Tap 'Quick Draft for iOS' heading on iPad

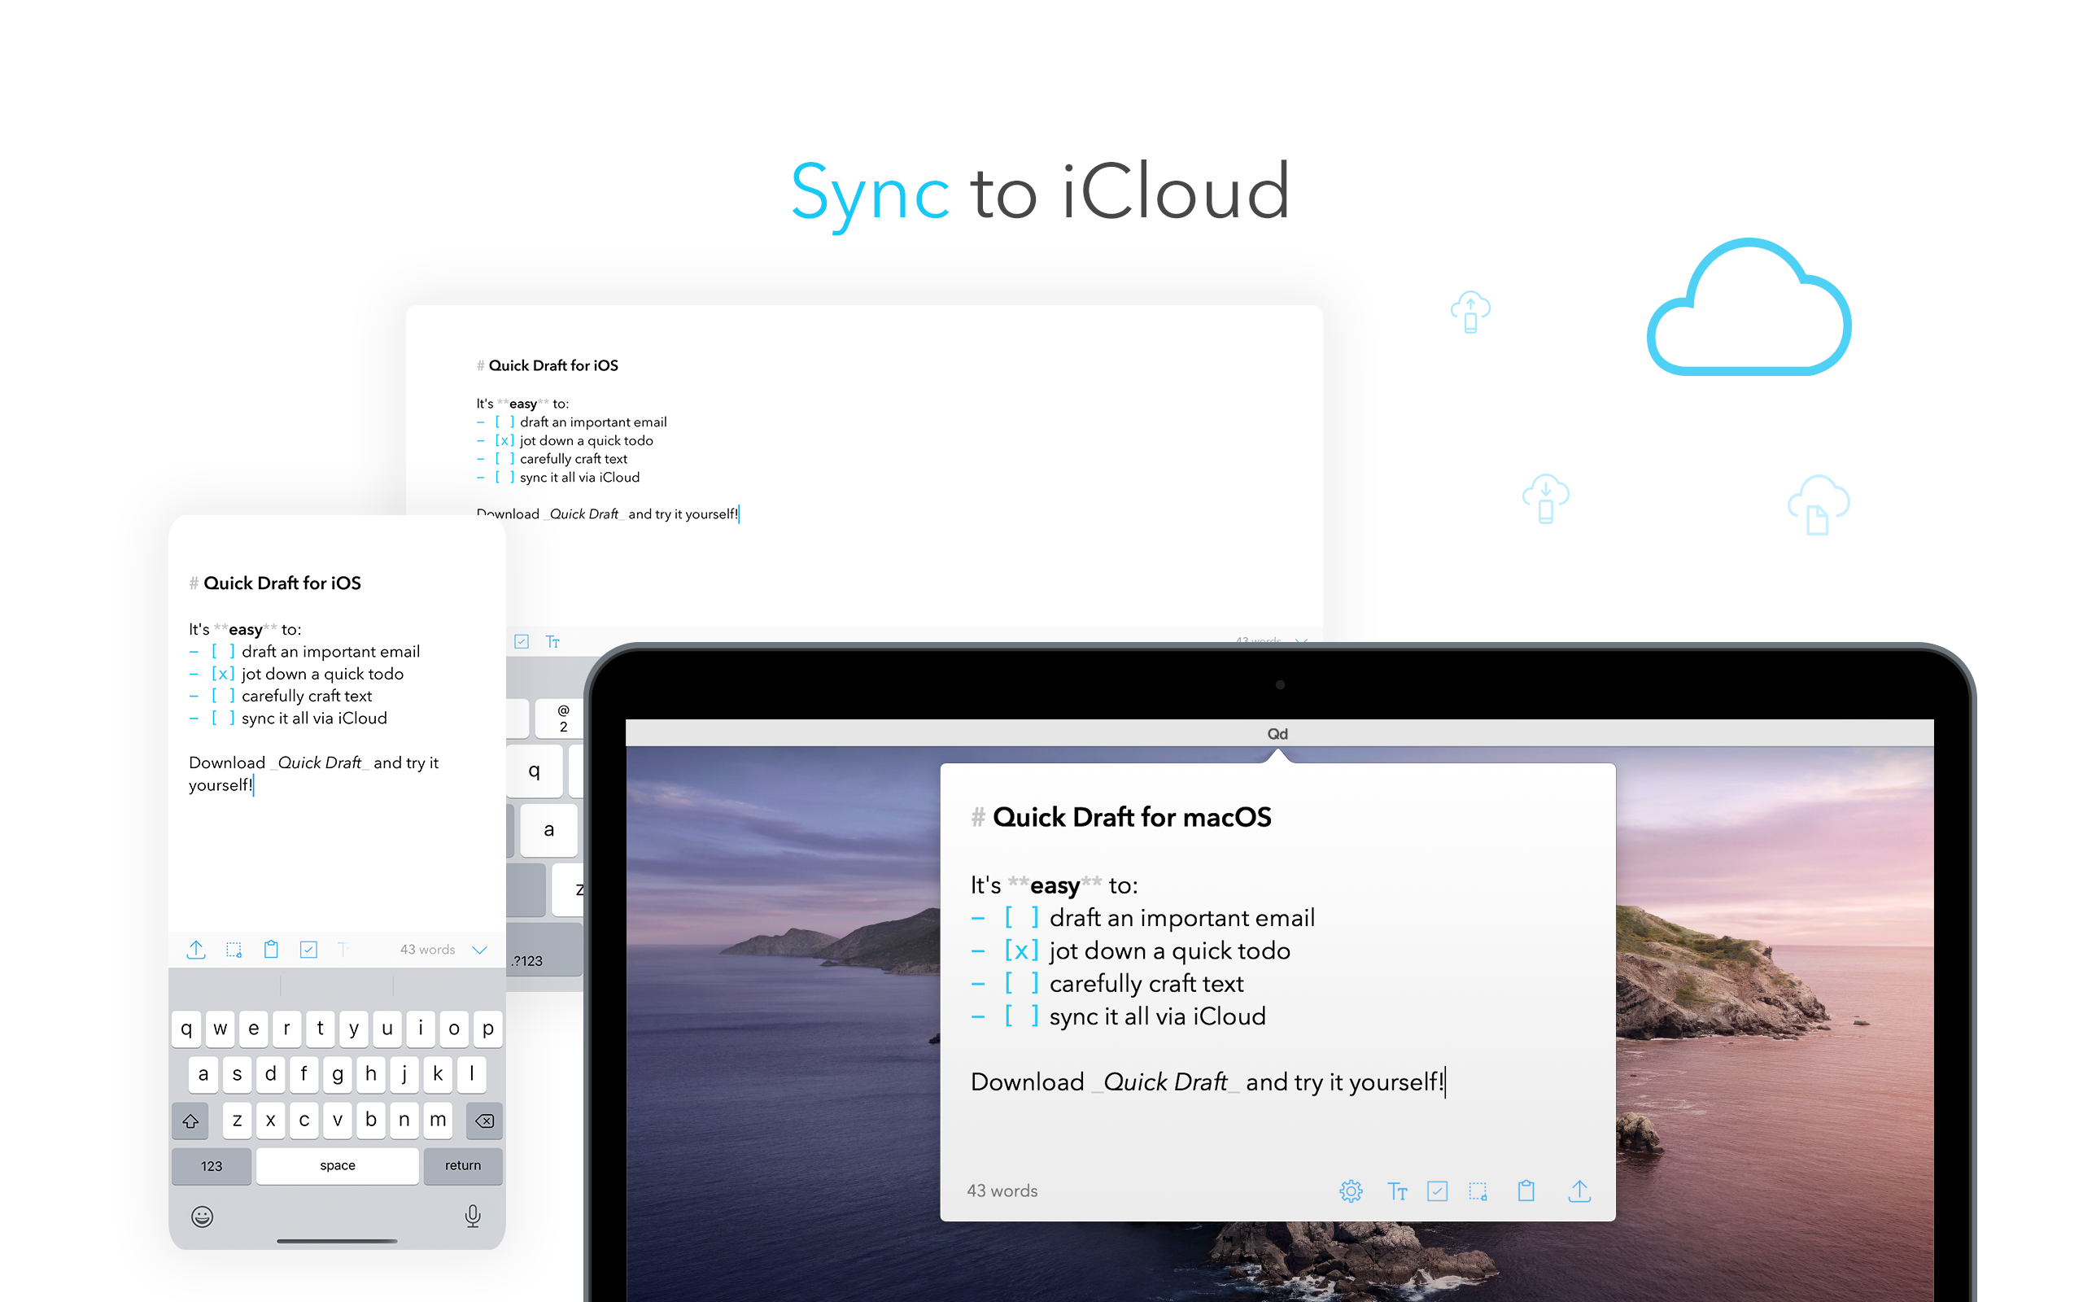point(553,365)
